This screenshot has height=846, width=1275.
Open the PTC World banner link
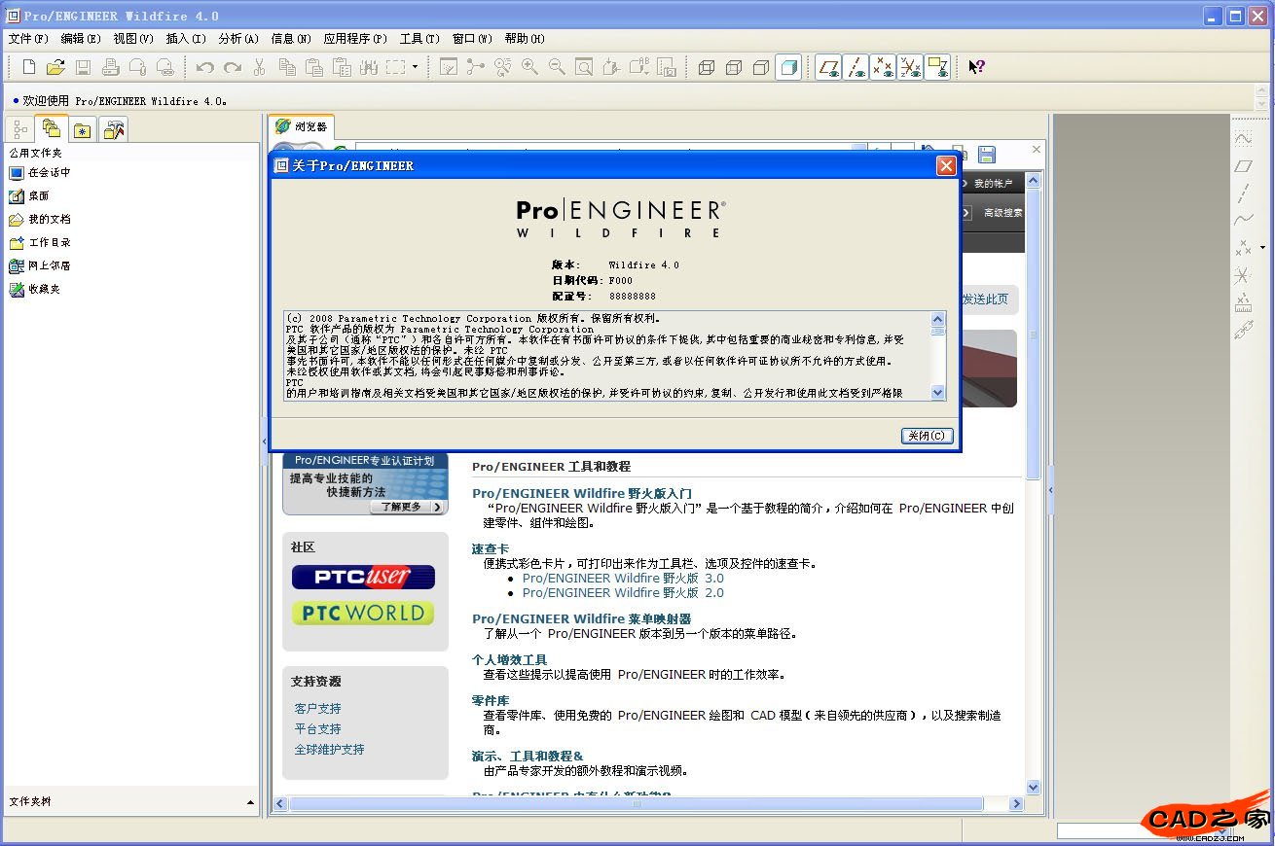pyautogui.click(x=363, y=613)
